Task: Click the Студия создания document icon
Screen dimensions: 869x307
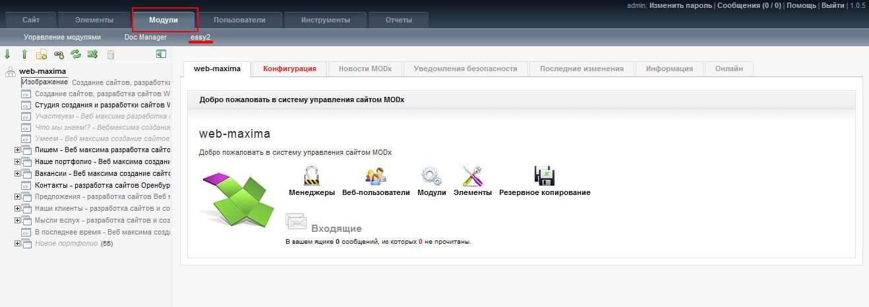Action: click(26, 105)
